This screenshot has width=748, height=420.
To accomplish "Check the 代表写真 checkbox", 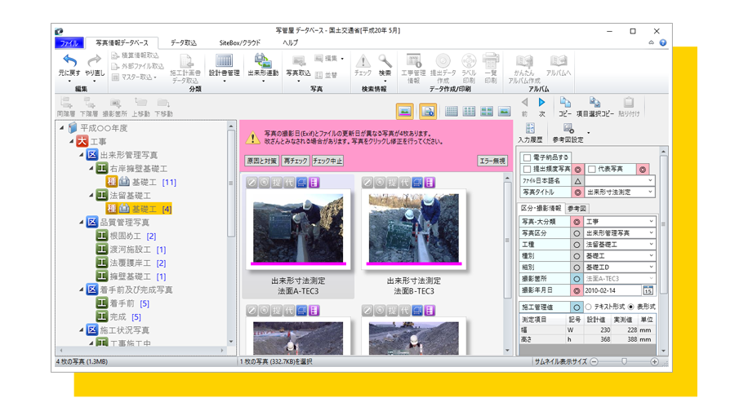I will point(592,169).
